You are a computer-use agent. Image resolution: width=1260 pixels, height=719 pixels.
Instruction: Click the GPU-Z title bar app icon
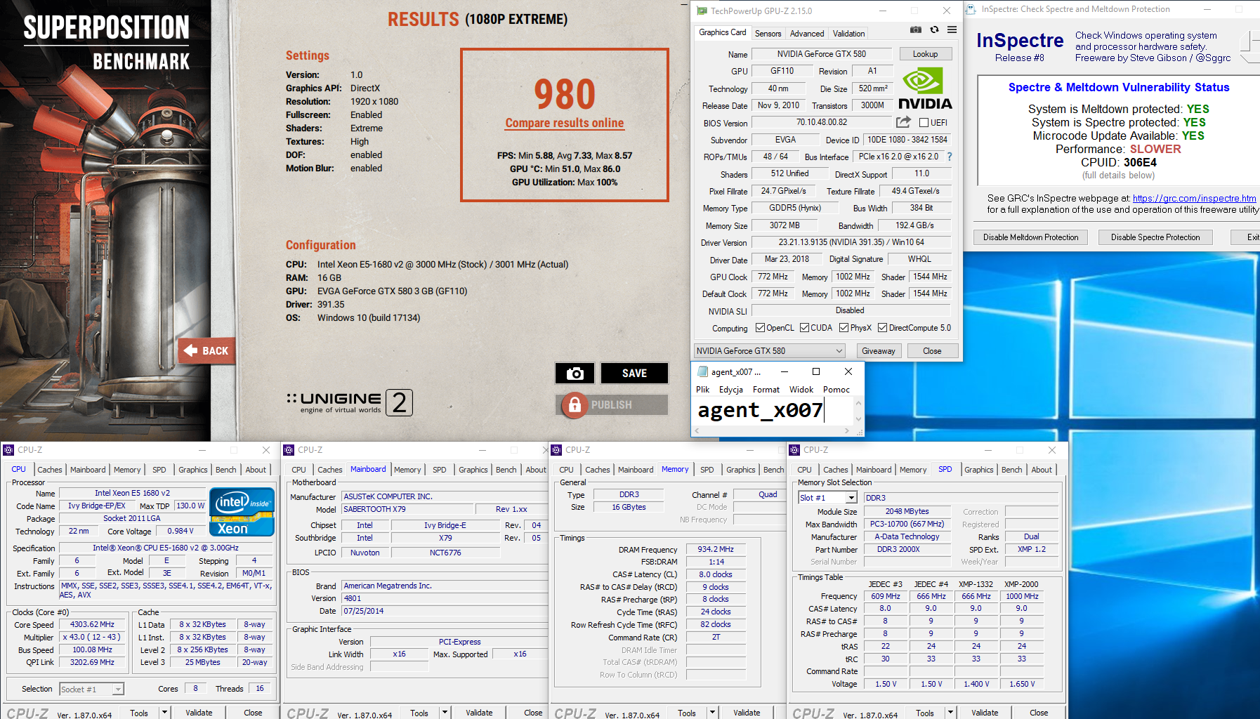[x=702, y=11]
